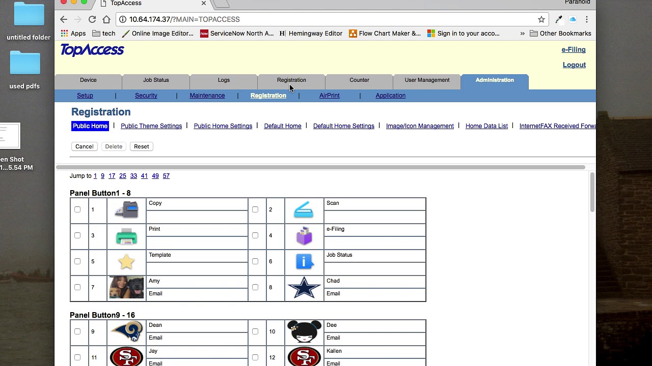Select the checkbox for button 8 Chad
The width and height of the screenshot is (652, 366).
pos(255,287)
